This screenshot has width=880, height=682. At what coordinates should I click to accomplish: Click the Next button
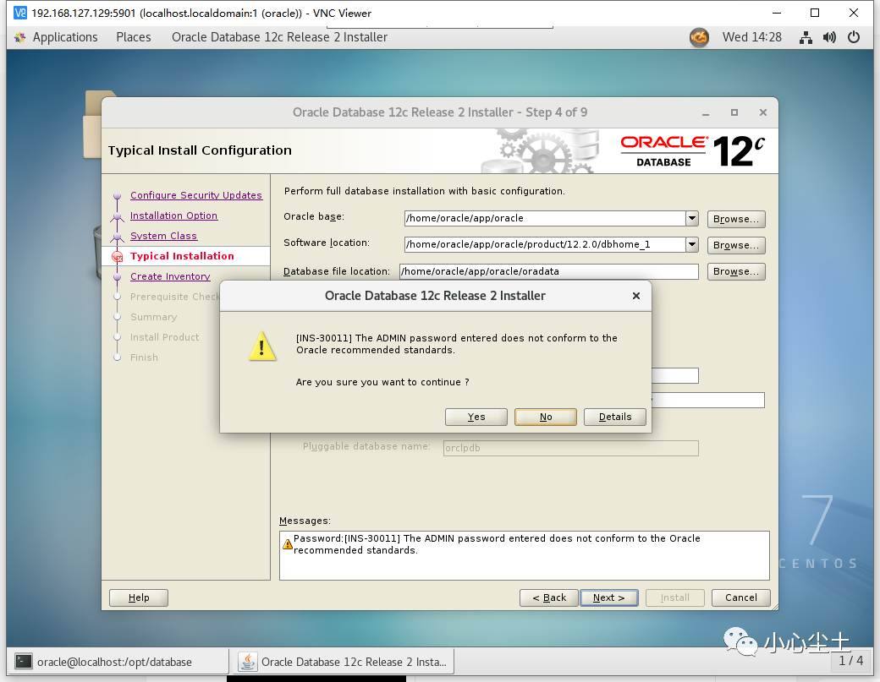tap(609, 598)
